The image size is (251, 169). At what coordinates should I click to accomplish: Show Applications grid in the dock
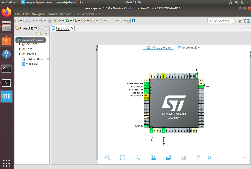tap(6, 163)
